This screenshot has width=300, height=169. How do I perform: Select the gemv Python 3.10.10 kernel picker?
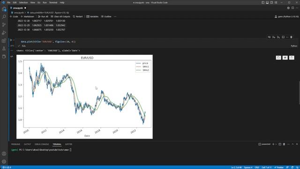286,17
